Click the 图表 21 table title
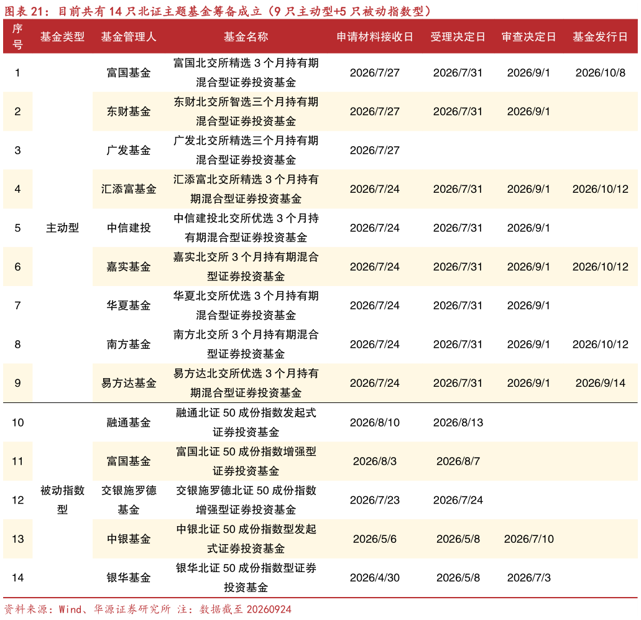641x620 pixels. 218,11
